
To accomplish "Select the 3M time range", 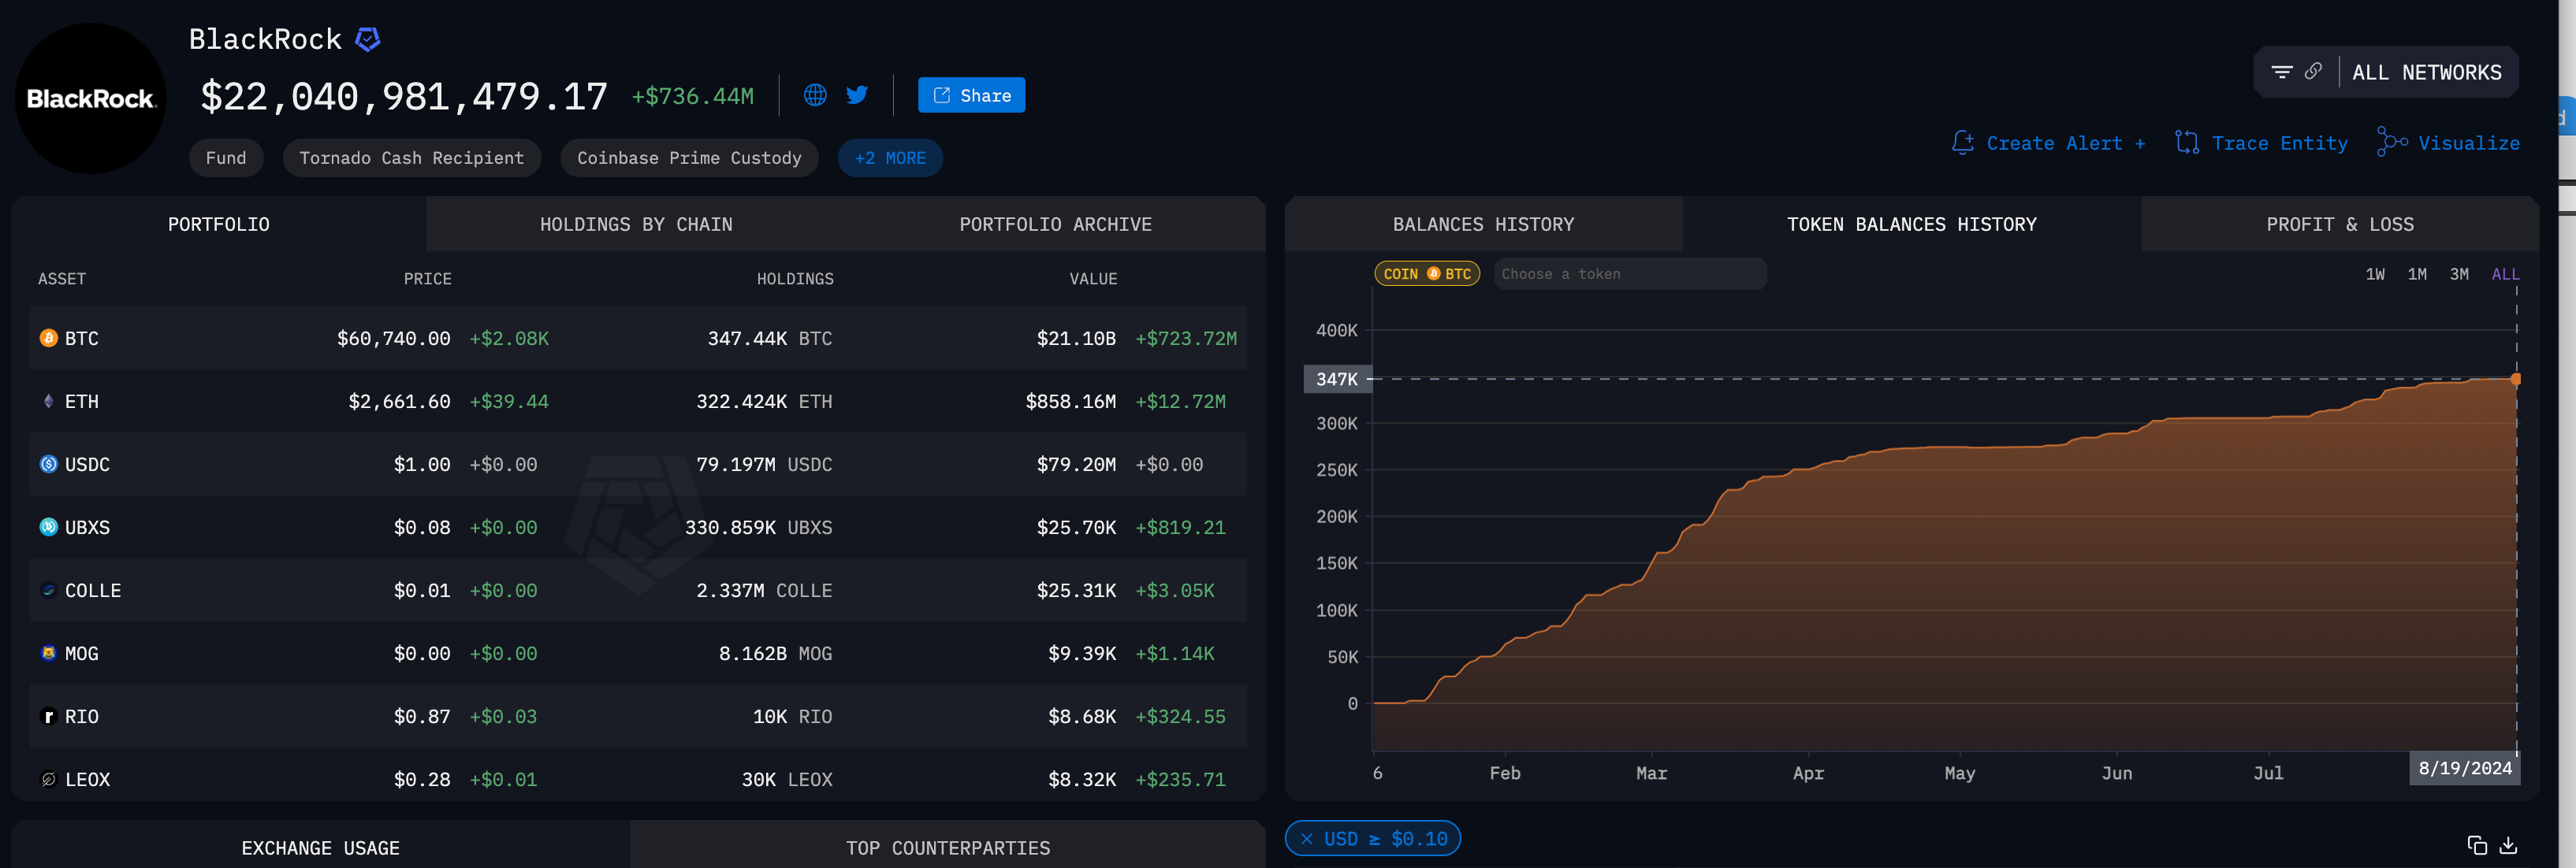I will pos(2459,273).
